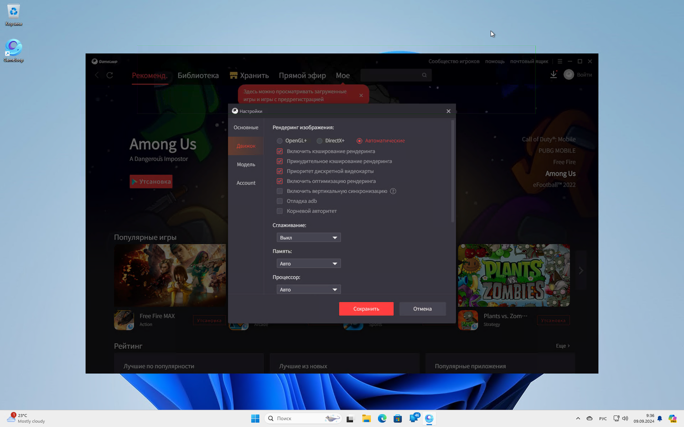
Task: Open the Хранить store tab
Action: [x=249, y=76]
